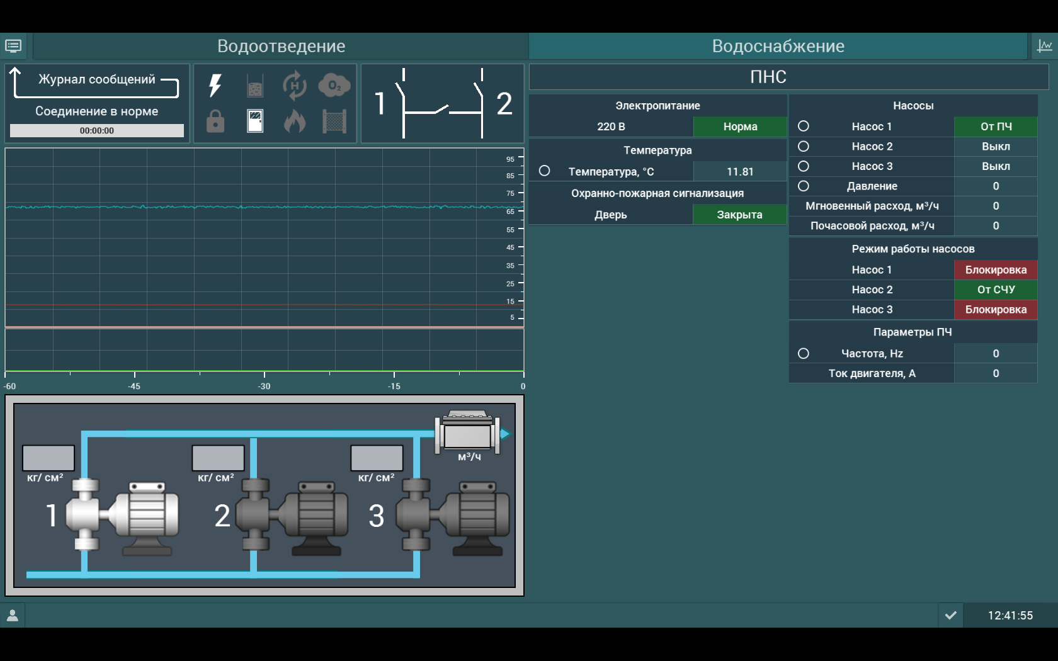1058x661 pixels.
Task: Switch to the Водоснабжение tab
Action: pos(778,46)
